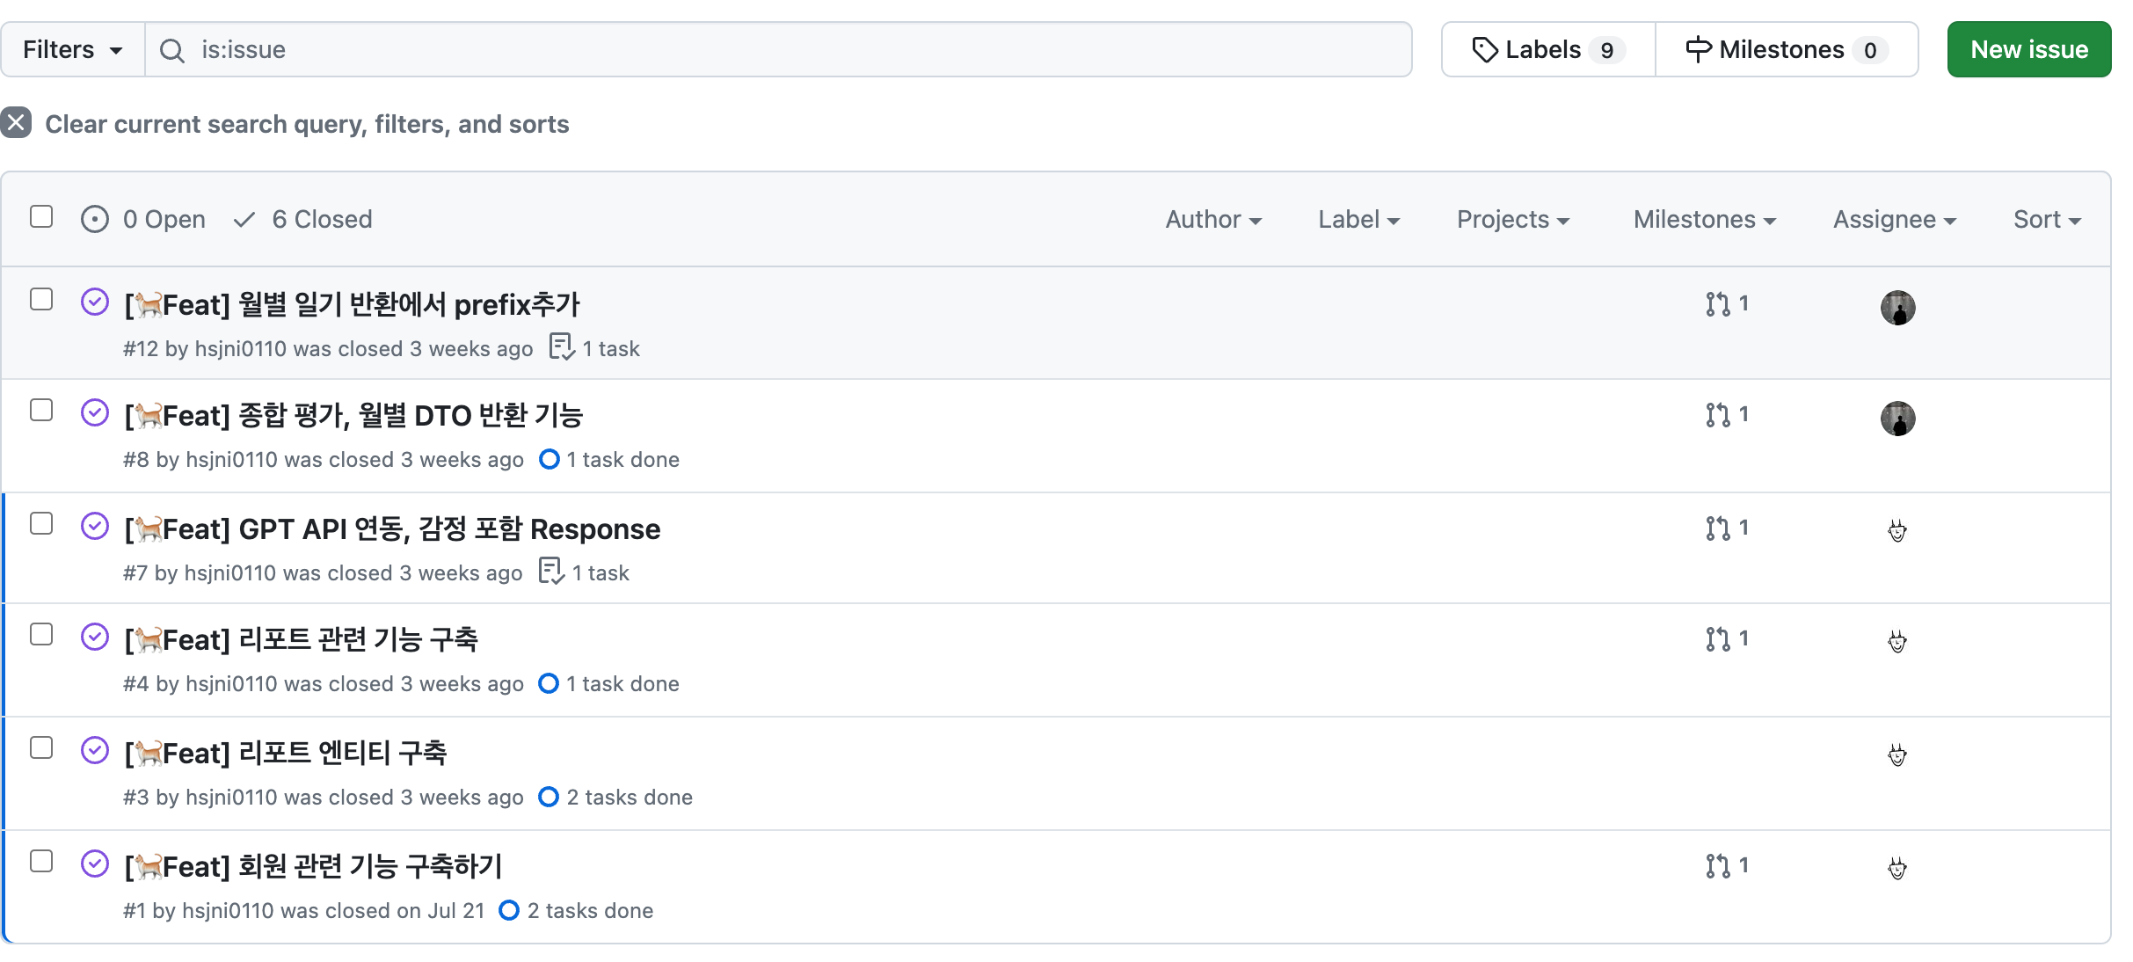Viewport: 2133px width, 962px height.
Task: Click the X icon to clear search filters
Action: click(x=17, y=123)
